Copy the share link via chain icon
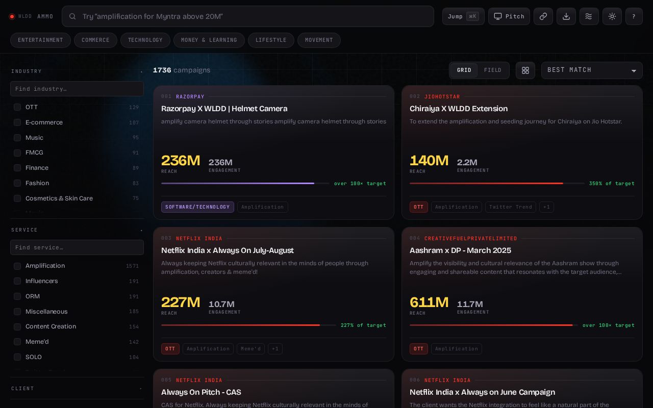This screenshot has width=653, height=408. click(x=543, y=16)
